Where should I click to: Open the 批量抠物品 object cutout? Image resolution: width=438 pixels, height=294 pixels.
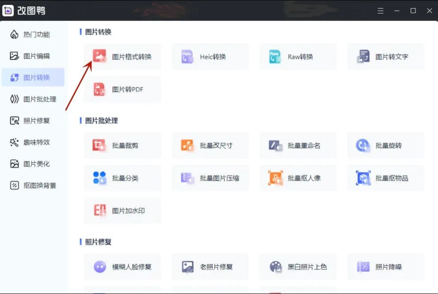[x=385, y=178]
